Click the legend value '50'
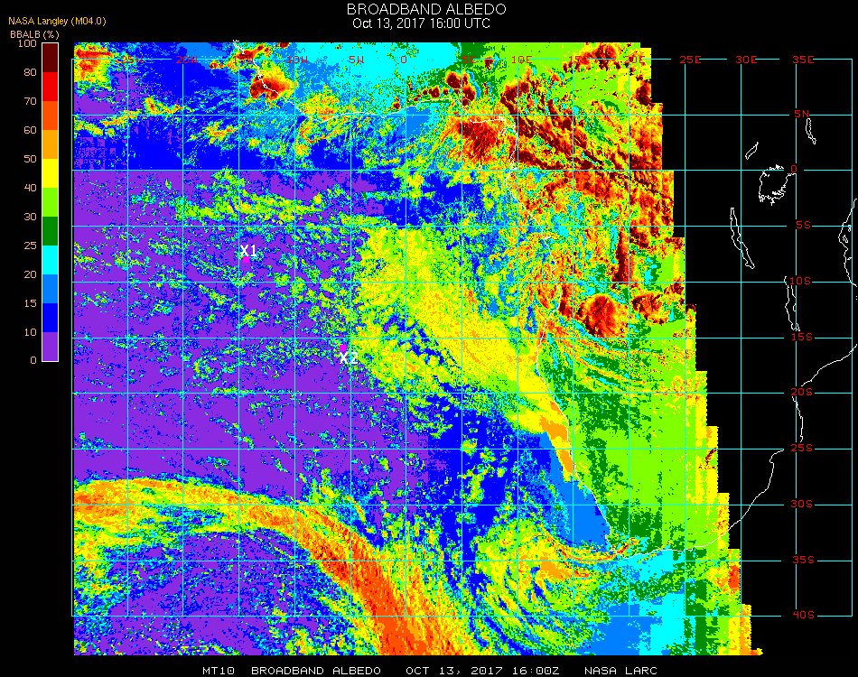 (30, 159)
